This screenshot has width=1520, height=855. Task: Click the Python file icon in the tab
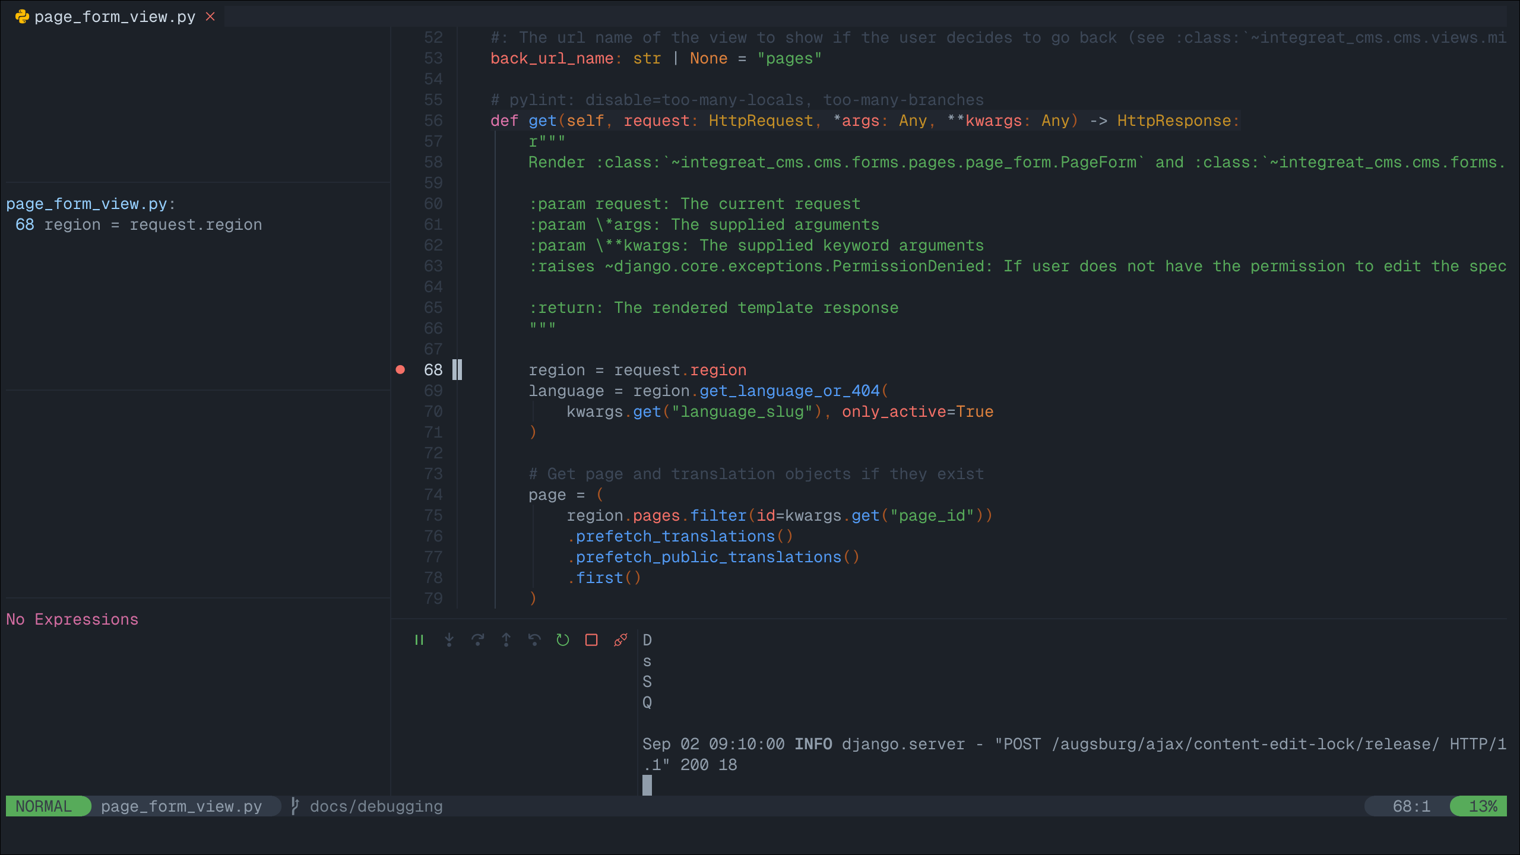22,17
